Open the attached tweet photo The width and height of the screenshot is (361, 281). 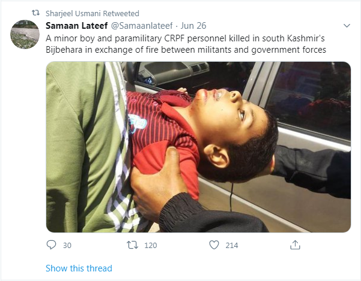pyautogui.click(x=198, y=146)
